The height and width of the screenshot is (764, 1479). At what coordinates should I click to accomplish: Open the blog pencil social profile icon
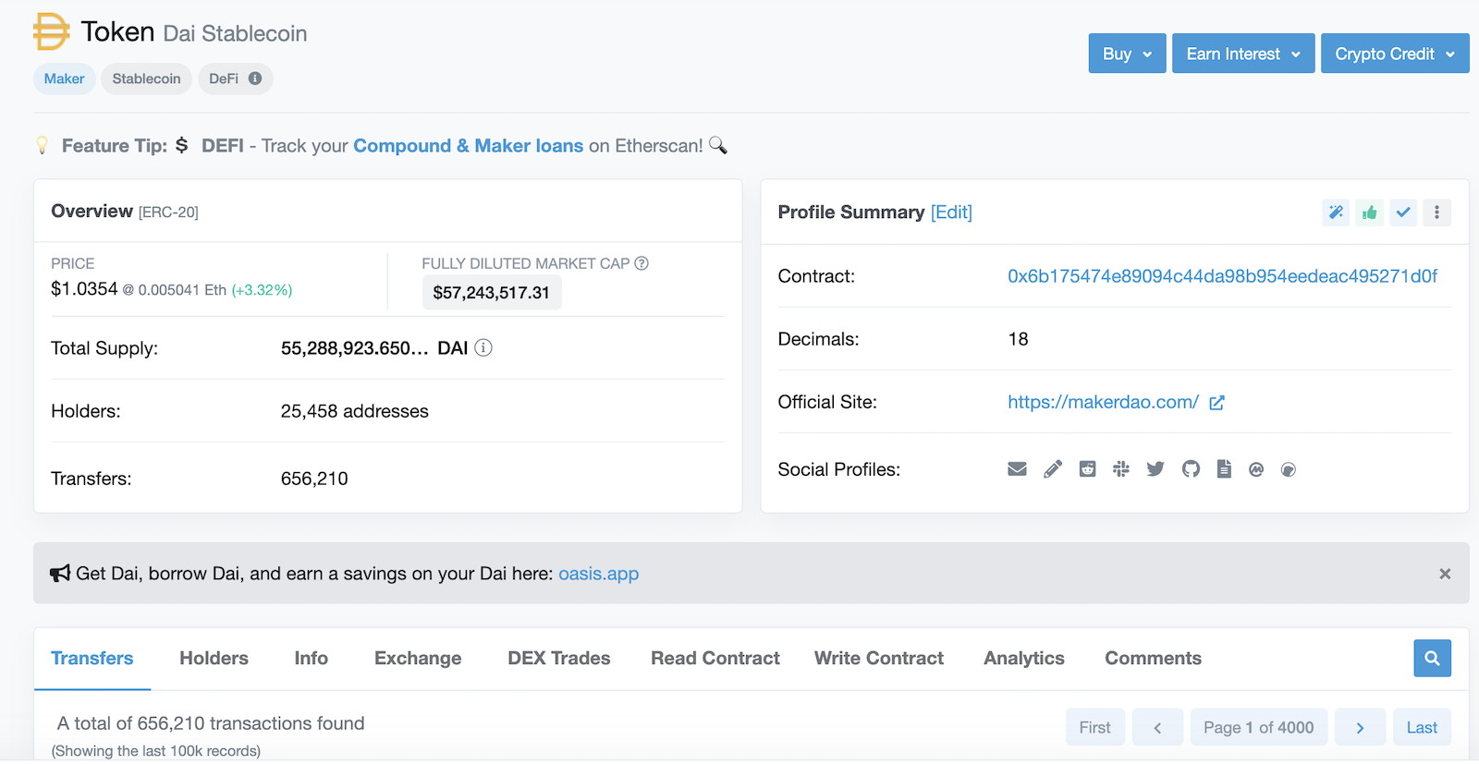coord(1053,469)
